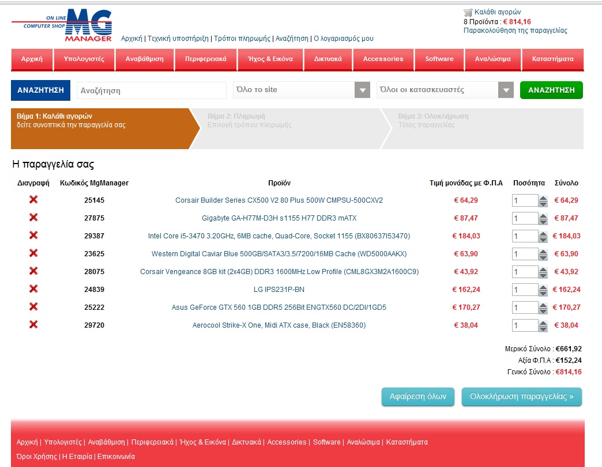Open Asus GeForce GTX 560 product link
This screenshot has height=467, width=602.
pos(279,307)
